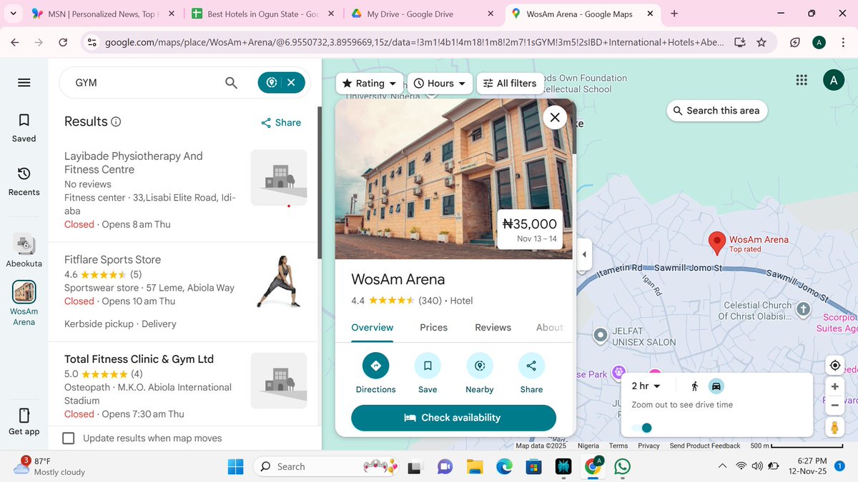
Task: Open a new browser tab
Action: click(x=674, y=14)
